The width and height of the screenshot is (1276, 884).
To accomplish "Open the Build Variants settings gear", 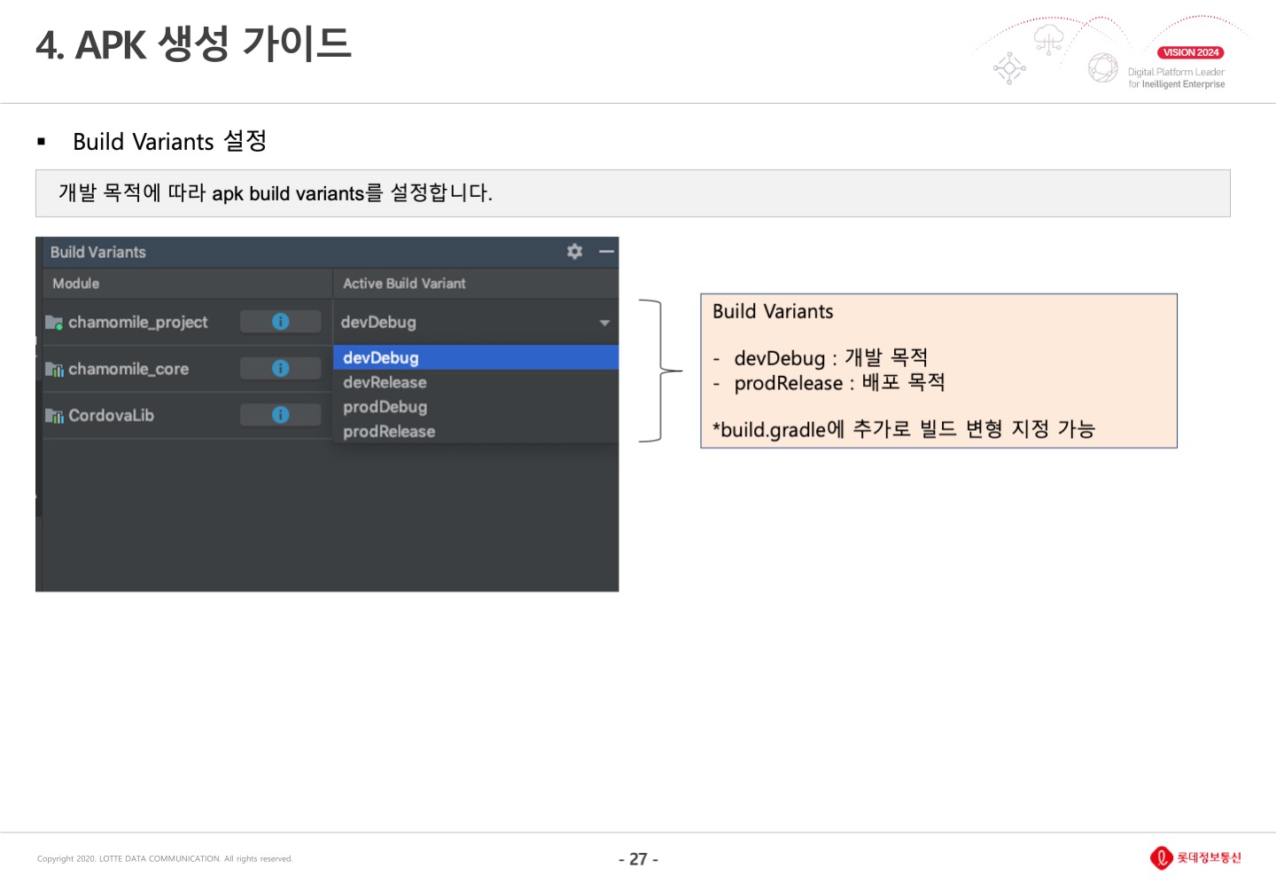I will click(x=574, y=252).
